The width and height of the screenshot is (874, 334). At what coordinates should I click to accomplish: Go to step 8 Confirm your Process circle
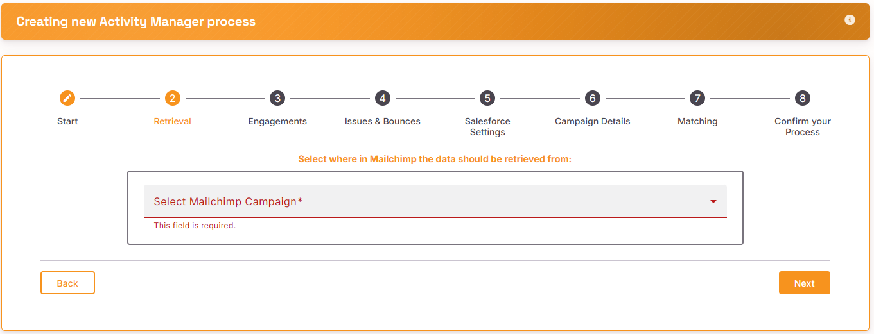(802, 98)
